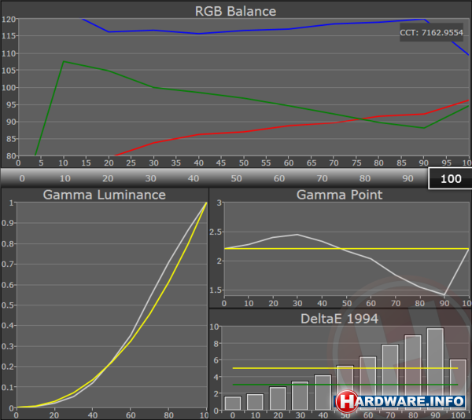Click the DeltaE bar for 10

pyautogui.click(x=255, y=402)
